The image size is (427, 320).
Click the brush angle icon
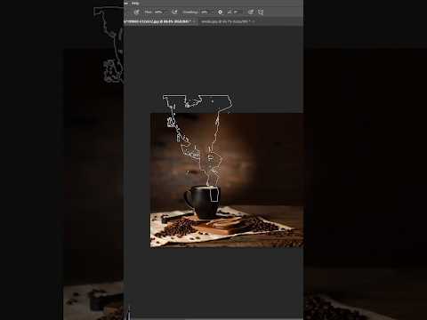pos(230,12)
